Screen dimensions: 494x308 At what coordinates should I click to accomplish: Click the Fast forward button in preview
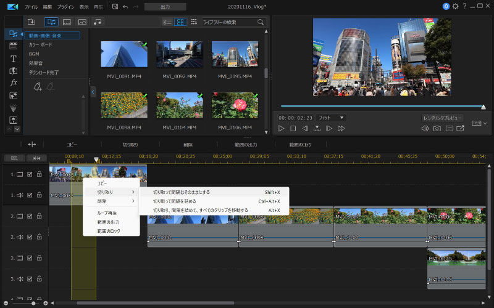[341, 128]
